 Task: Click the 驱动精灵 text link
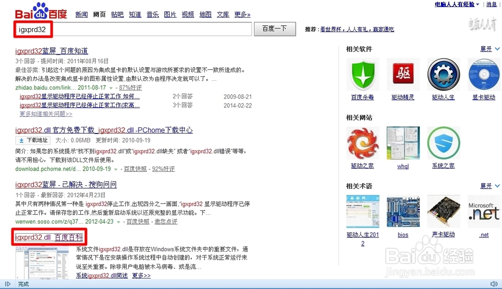(403, 97)
